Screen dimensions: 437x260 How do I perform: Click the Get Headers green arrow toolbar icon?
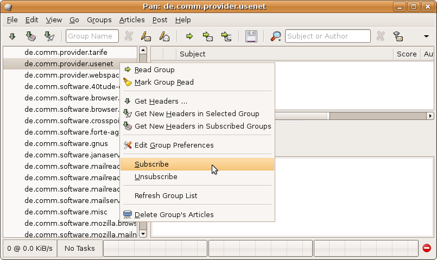[x=12, y=36]
